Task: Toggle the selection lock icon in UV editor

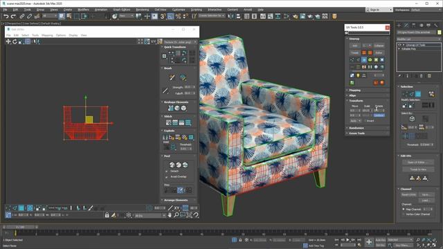Action: pos(107,215)
